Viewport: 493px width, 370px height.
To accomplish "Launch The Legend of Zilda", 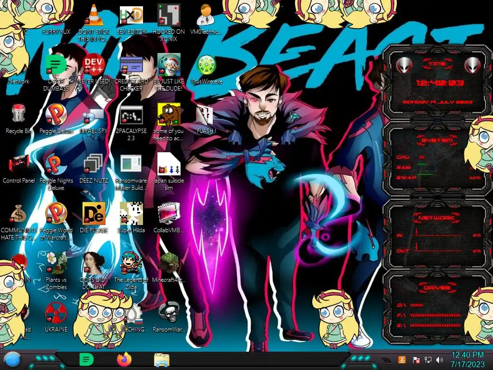I will coord(131,263).
